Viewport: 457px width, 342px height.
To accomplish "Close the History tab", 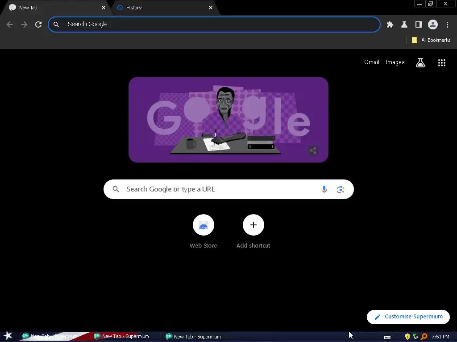I will [211, 8].
